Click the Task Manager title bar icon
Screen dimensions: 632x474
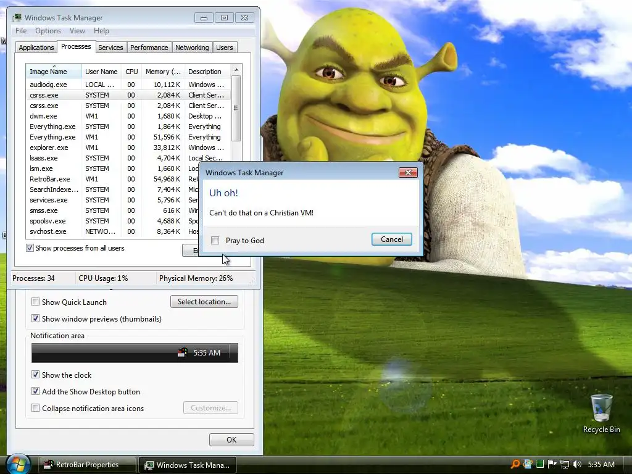pyautogui.click(x=17, y=18)
